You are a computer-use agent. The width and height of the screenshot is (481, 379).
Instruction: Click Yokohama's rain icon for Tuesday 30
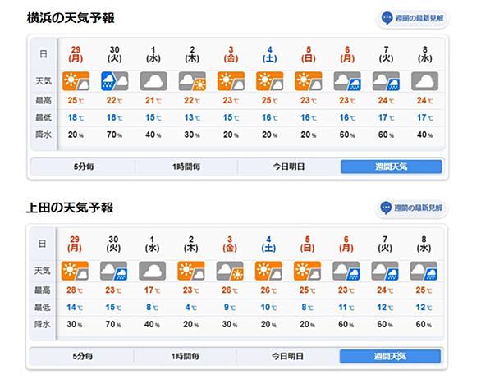[x=114, y=81]
